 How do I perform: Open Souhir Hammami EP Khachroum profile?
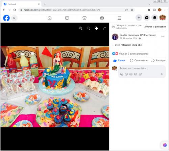click(138, 35)
